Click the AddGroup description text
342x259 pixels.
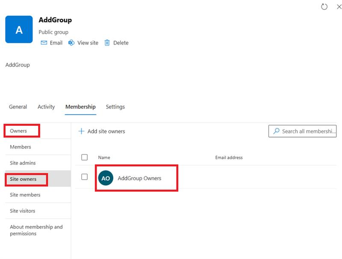coord(18,65)
